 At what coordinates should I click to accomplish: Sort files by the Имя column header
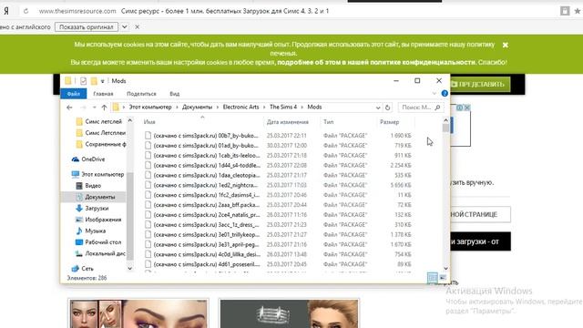pos(149,122)
